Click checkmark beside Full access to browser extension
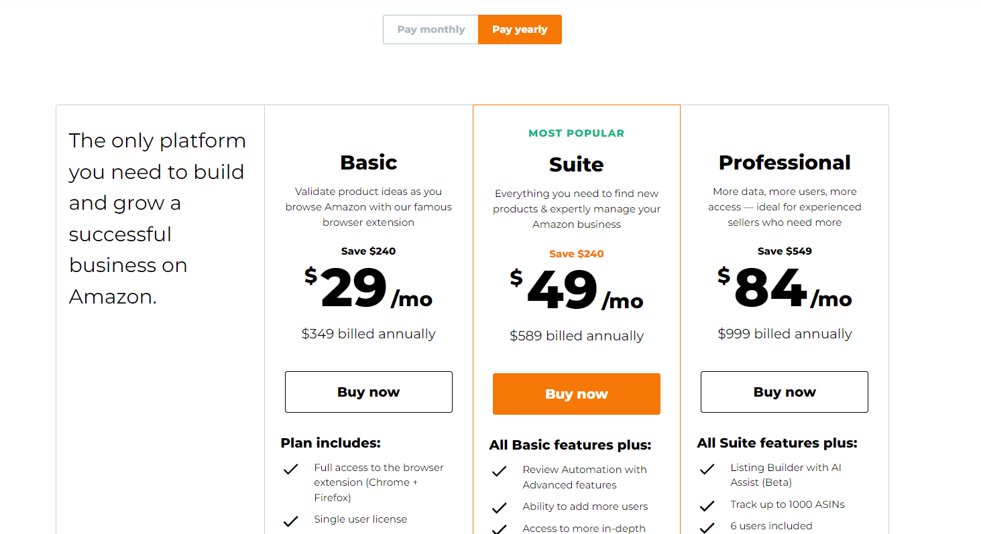 (x=290, y=470)
